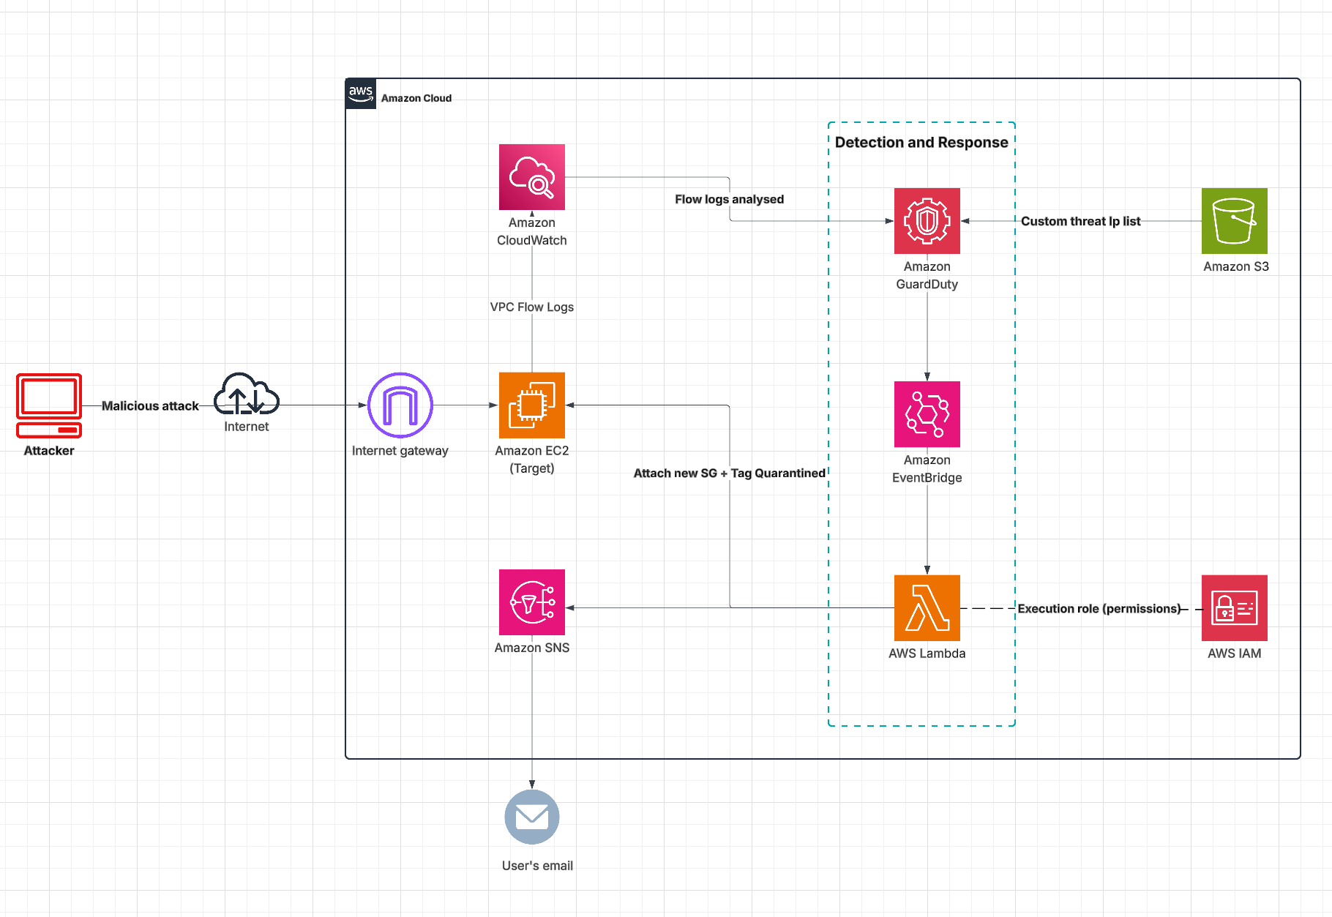Select the AWS Lambda icon

coord(927,608)
